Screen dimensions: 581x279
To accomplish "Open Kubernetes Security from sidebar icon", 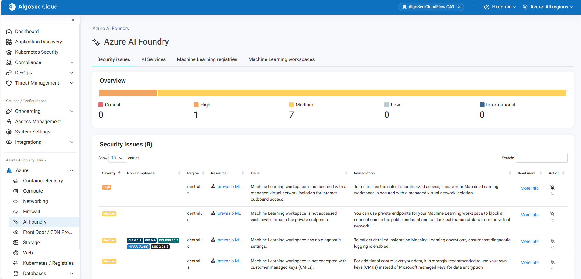I will coord(9,52).
